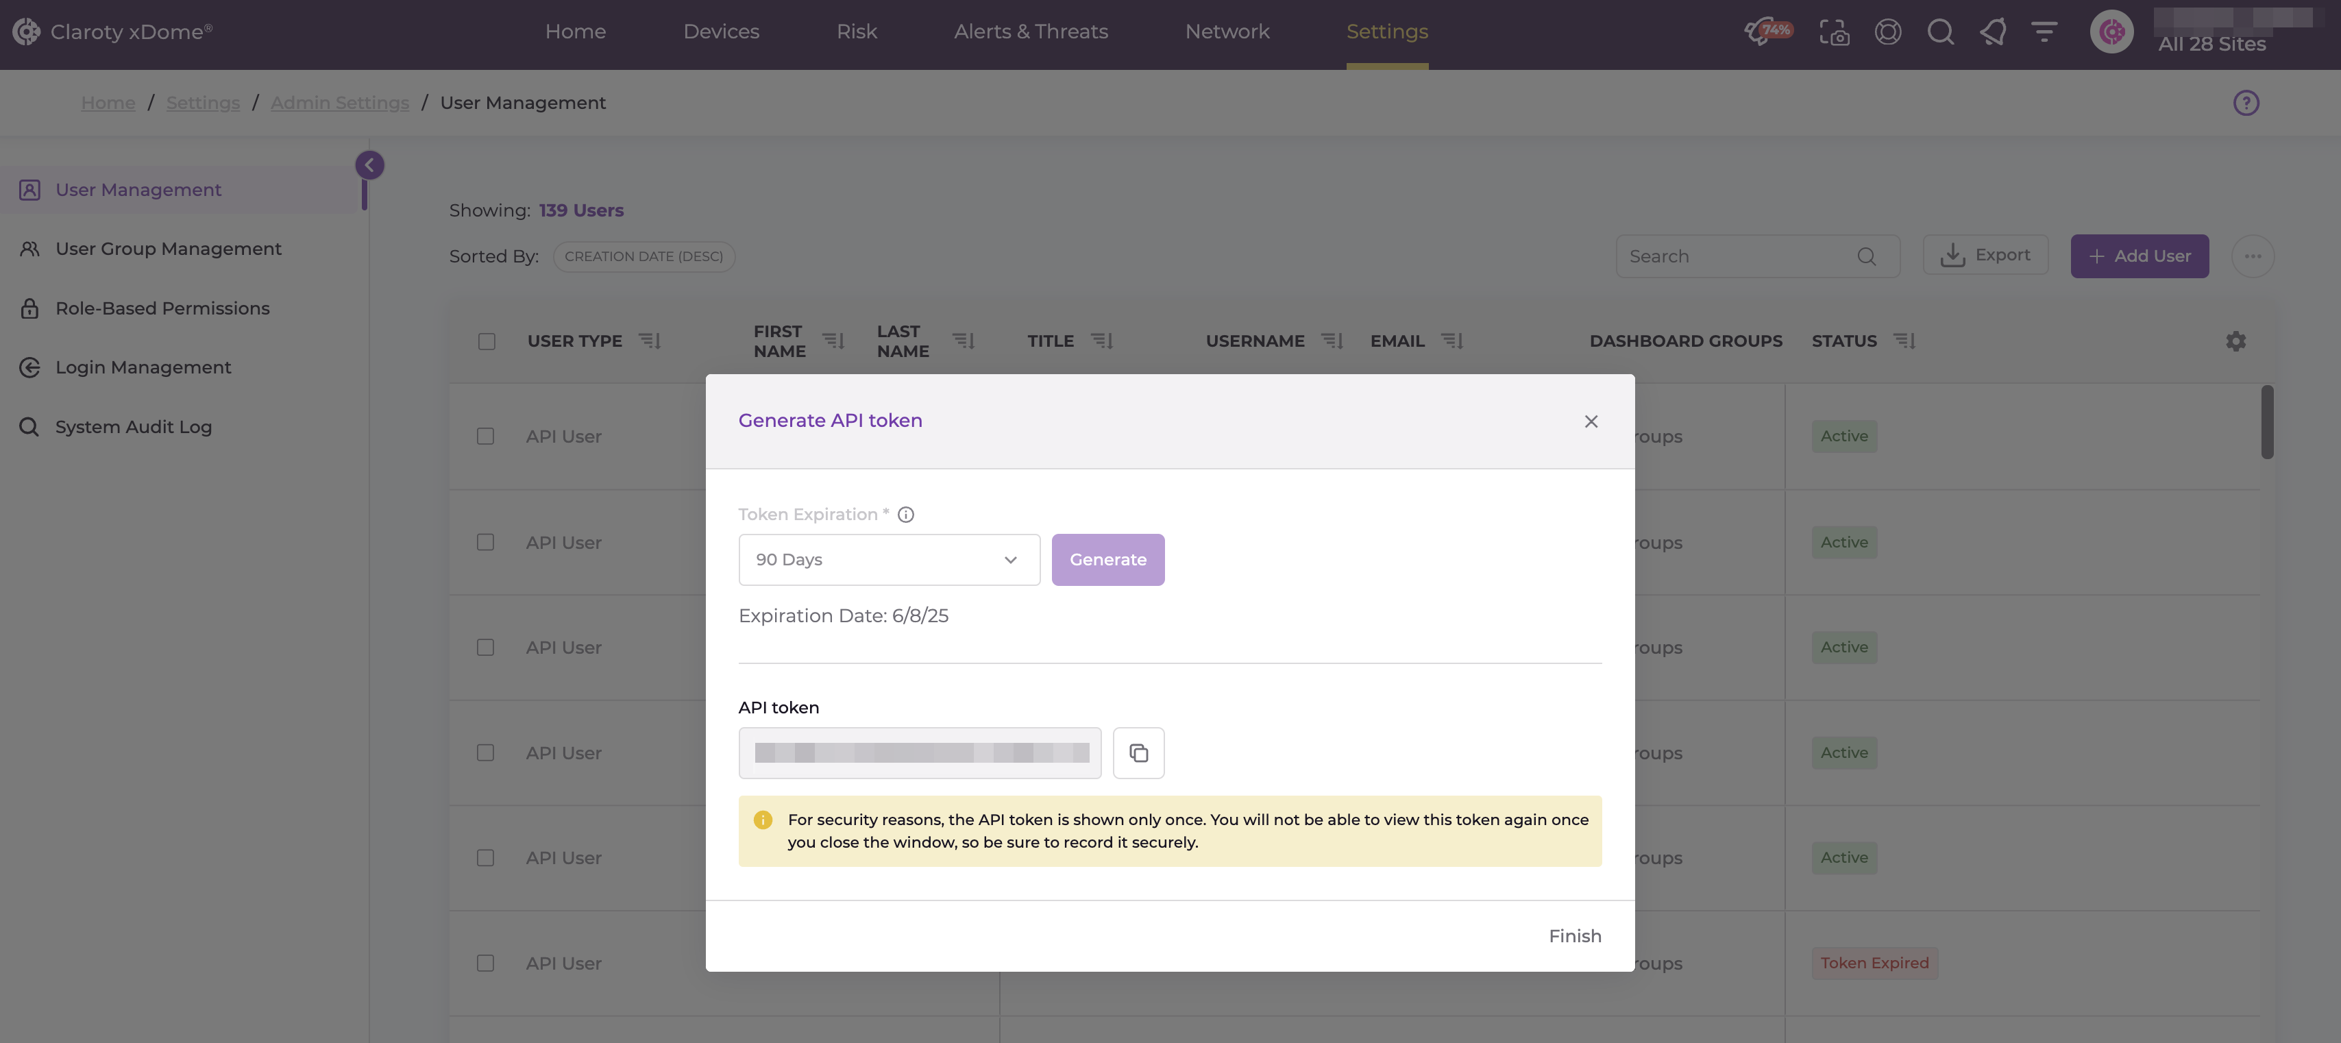Image resolution: width=2341 pixels, height=1043 pixels.
Task: Open the user avatar menu
Action: (2111, 32)
